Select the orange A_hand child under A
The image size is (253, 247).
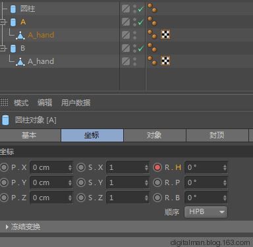pyautogui.click(x=41, y=35)
